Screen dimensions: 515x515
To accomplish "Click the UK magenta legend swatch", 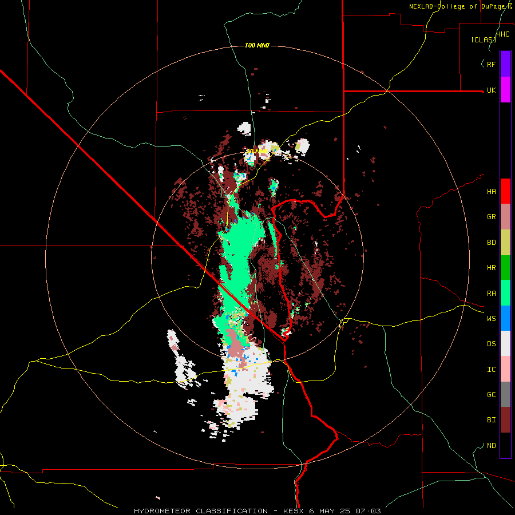I will (x=505, y=90).
